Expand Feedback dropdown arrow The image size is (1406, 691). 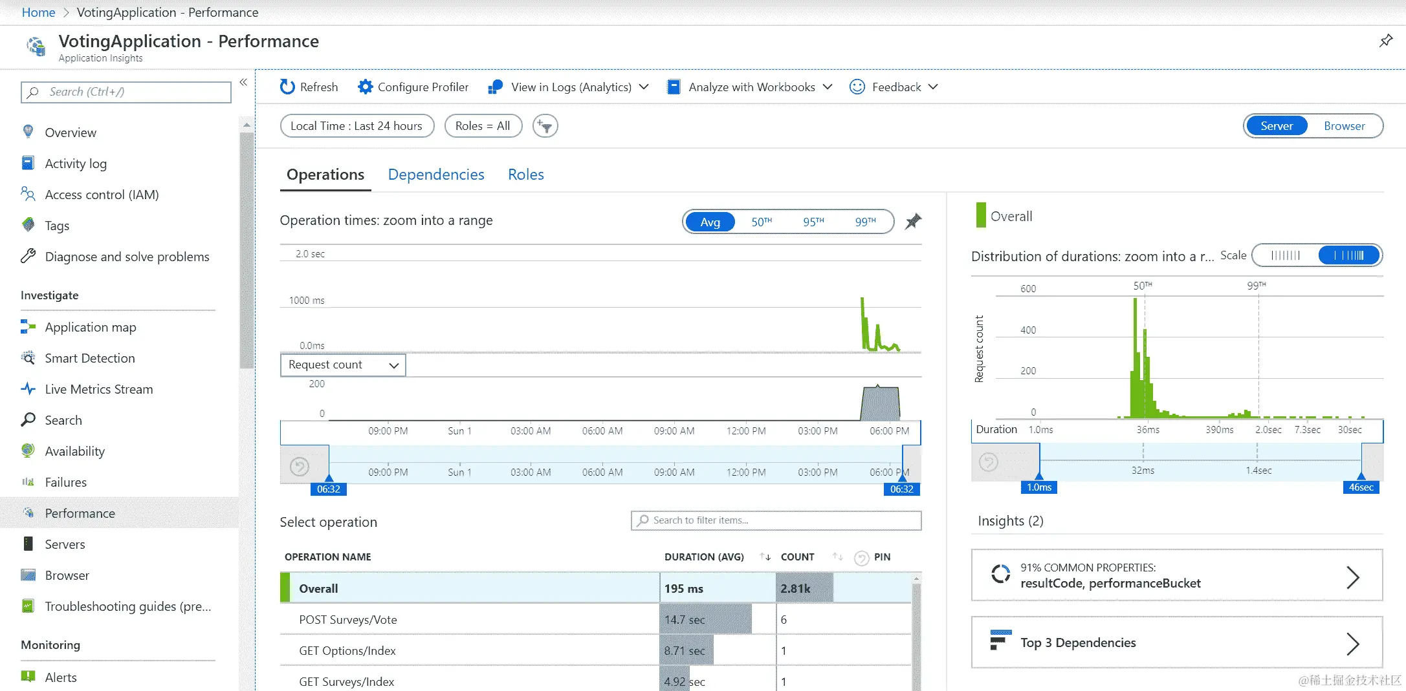coord(933,87)
